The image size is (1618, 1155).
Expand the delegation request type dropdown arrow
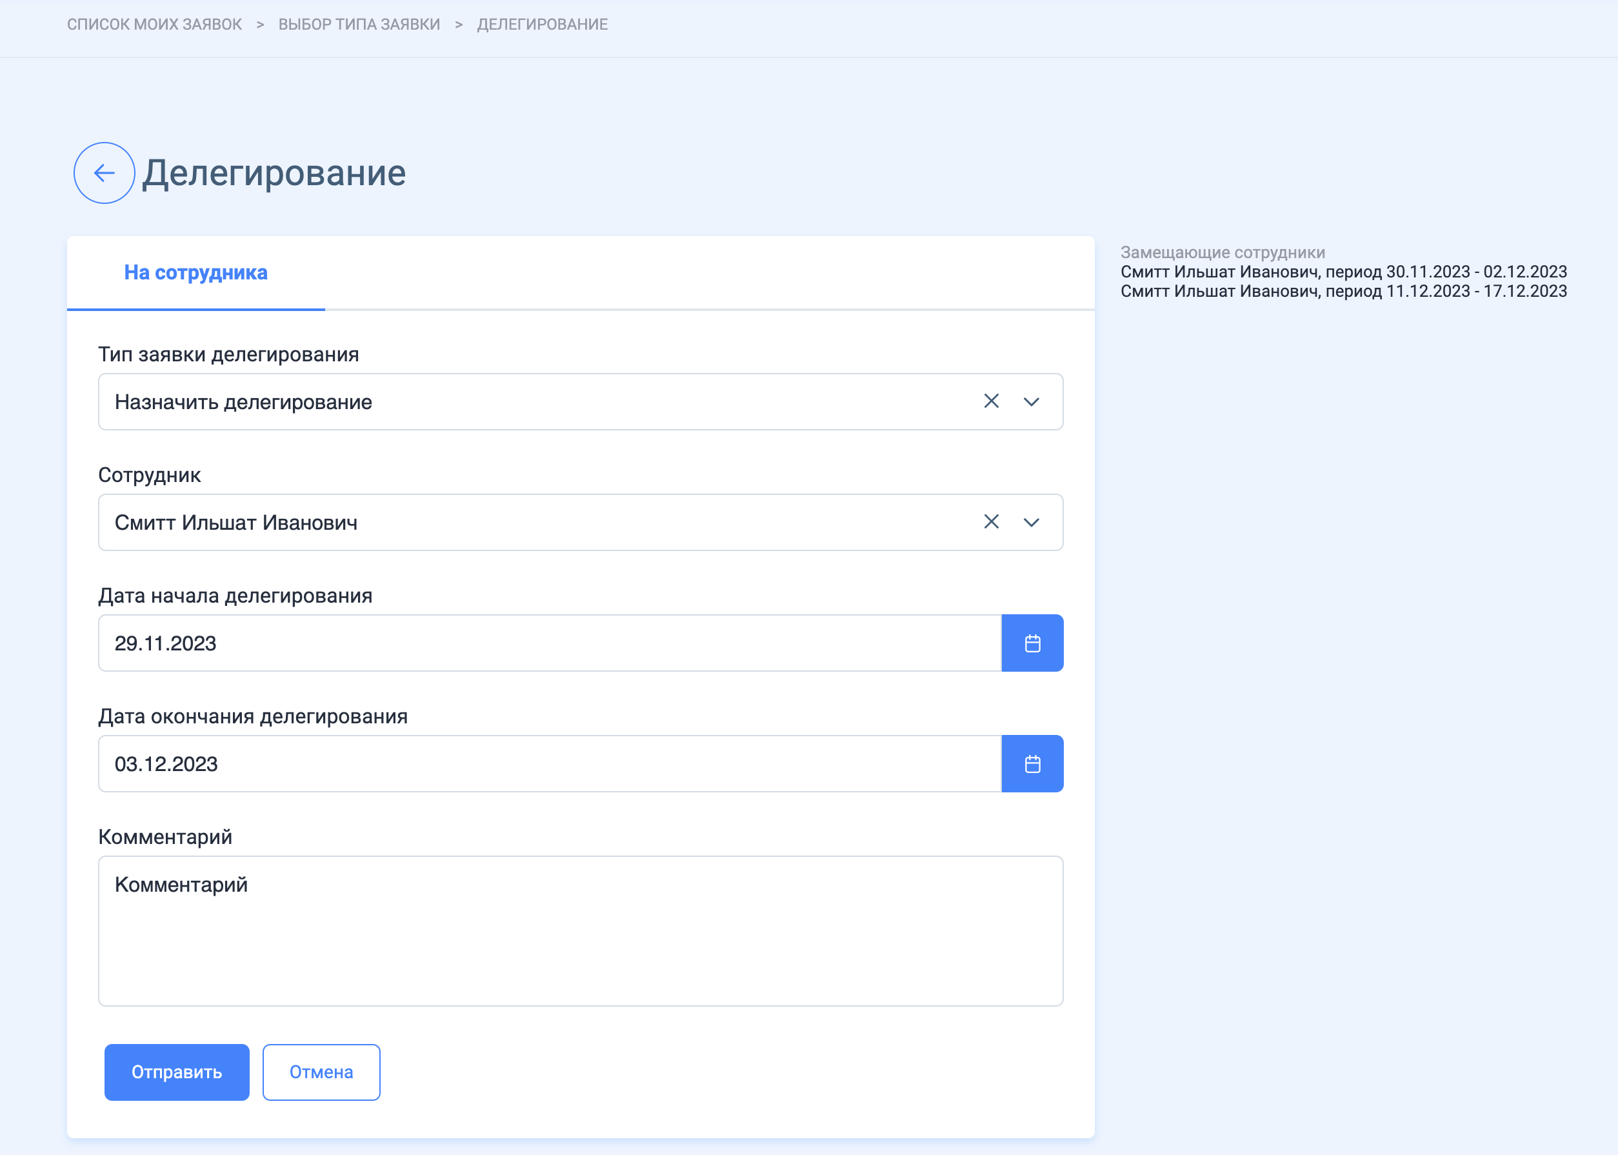(x=1032, y=402)
